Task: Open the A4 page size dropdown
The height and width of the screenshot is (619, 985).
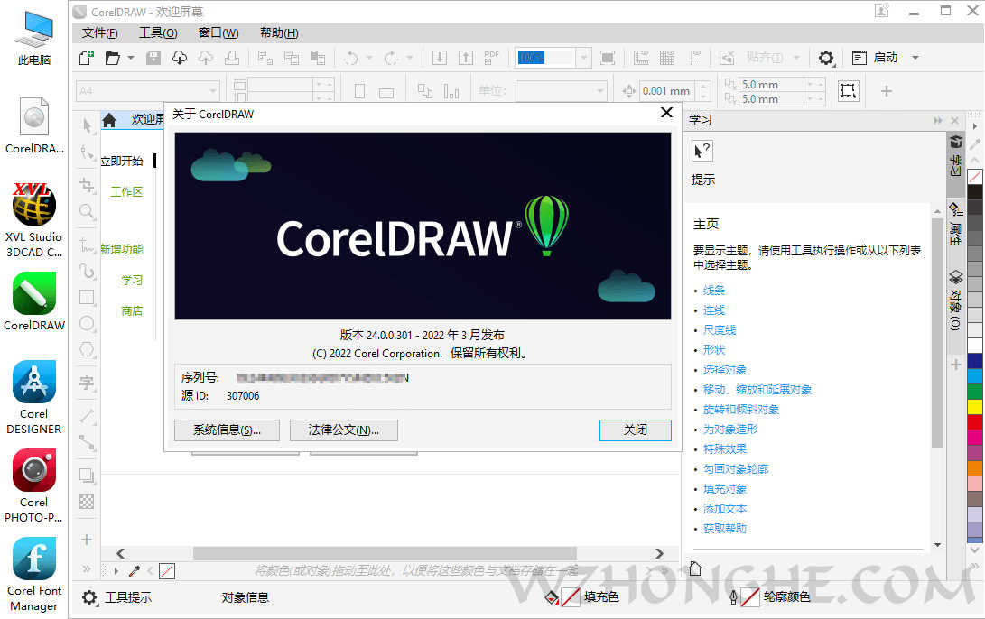Action: (x=215, y=90)
